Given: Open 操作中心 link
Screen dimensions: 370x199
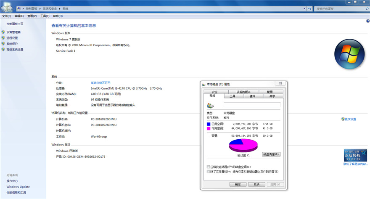Looking at the screenshot, I should [x=12, y=181].
